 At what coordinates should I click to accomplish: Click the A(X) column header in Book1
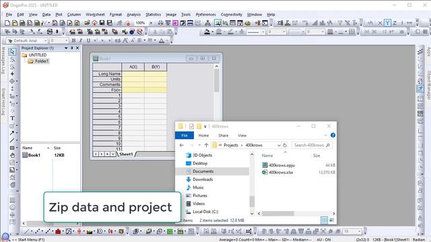click(133, 67)
